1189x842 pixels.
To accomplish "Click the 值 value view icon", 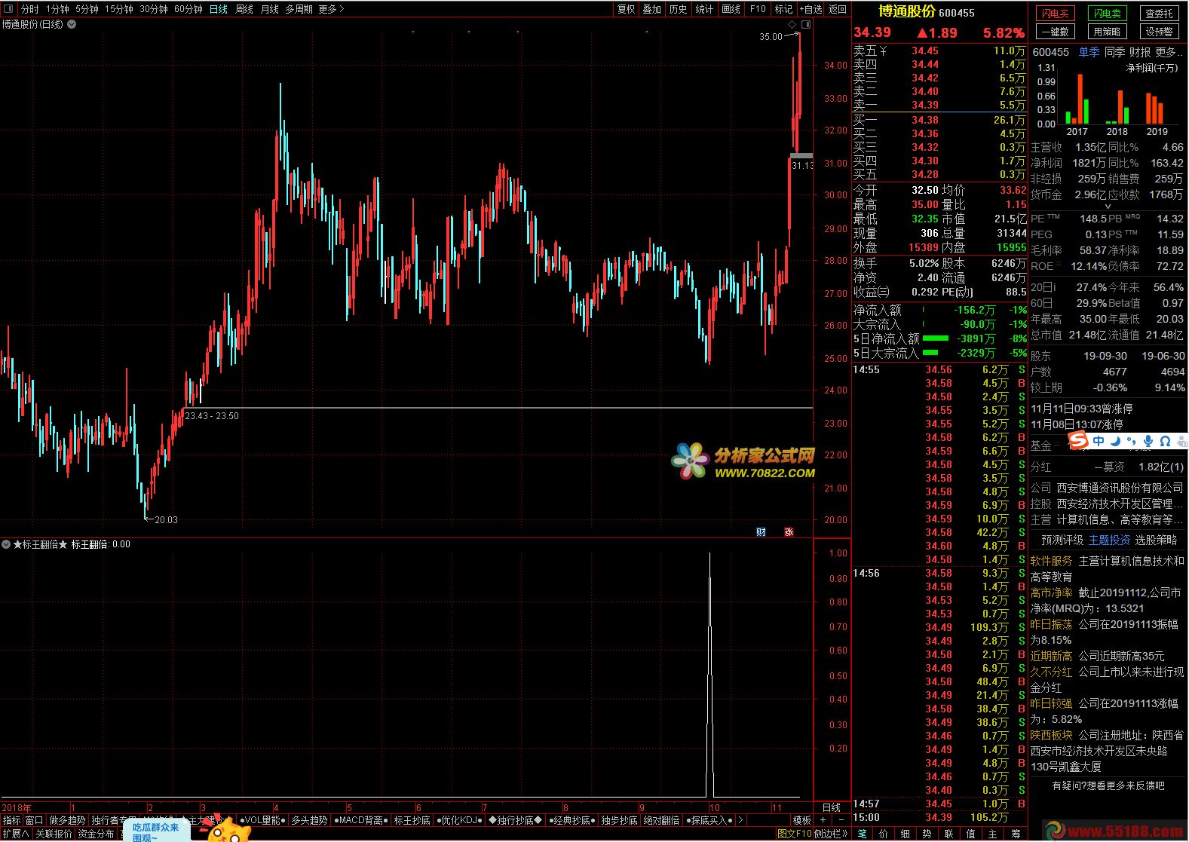I will [x=971, y=834].
